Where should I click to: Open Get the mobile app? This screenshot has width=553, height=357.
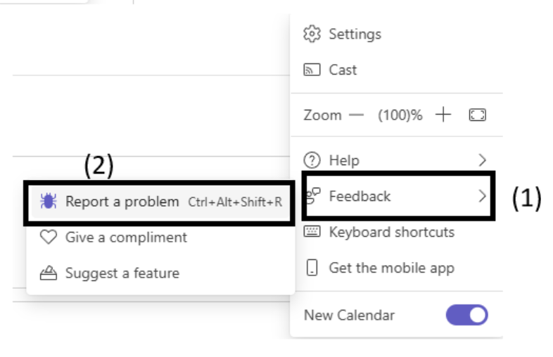point(391,268)
